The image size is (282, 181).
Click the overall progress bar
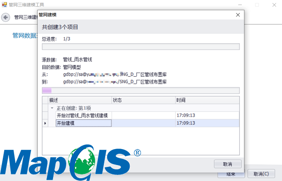141,47
